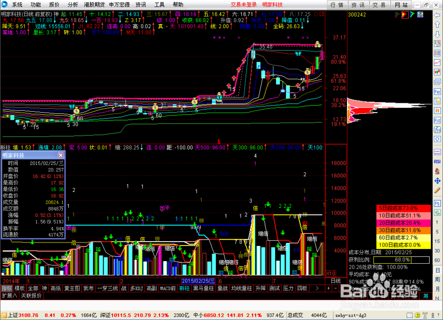Open the 系统 menu
The width and height of the screenshot is (443, 320).
click(x=17, y=4)
